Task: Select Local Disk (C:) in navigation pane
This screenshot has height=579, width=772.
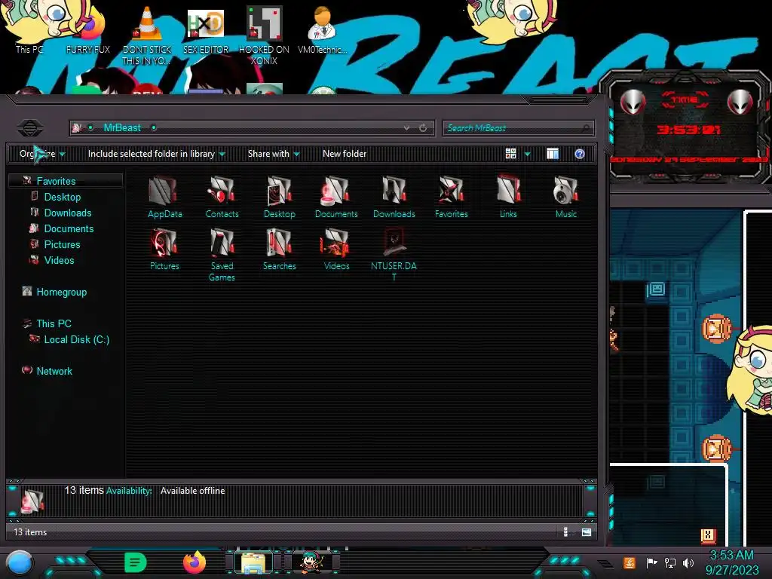Action: [x=76, y=339]
